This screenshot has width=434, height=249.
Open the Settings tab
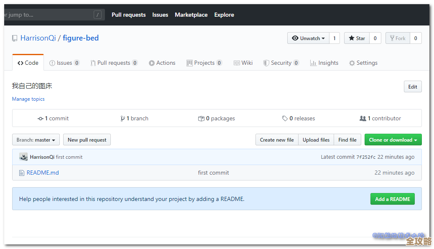pos(363,63)
